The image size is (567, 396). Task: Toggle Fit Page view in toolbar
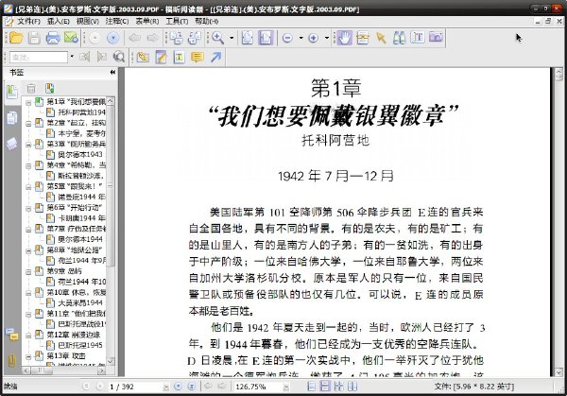pyautogui.click(x=248, y=38)
